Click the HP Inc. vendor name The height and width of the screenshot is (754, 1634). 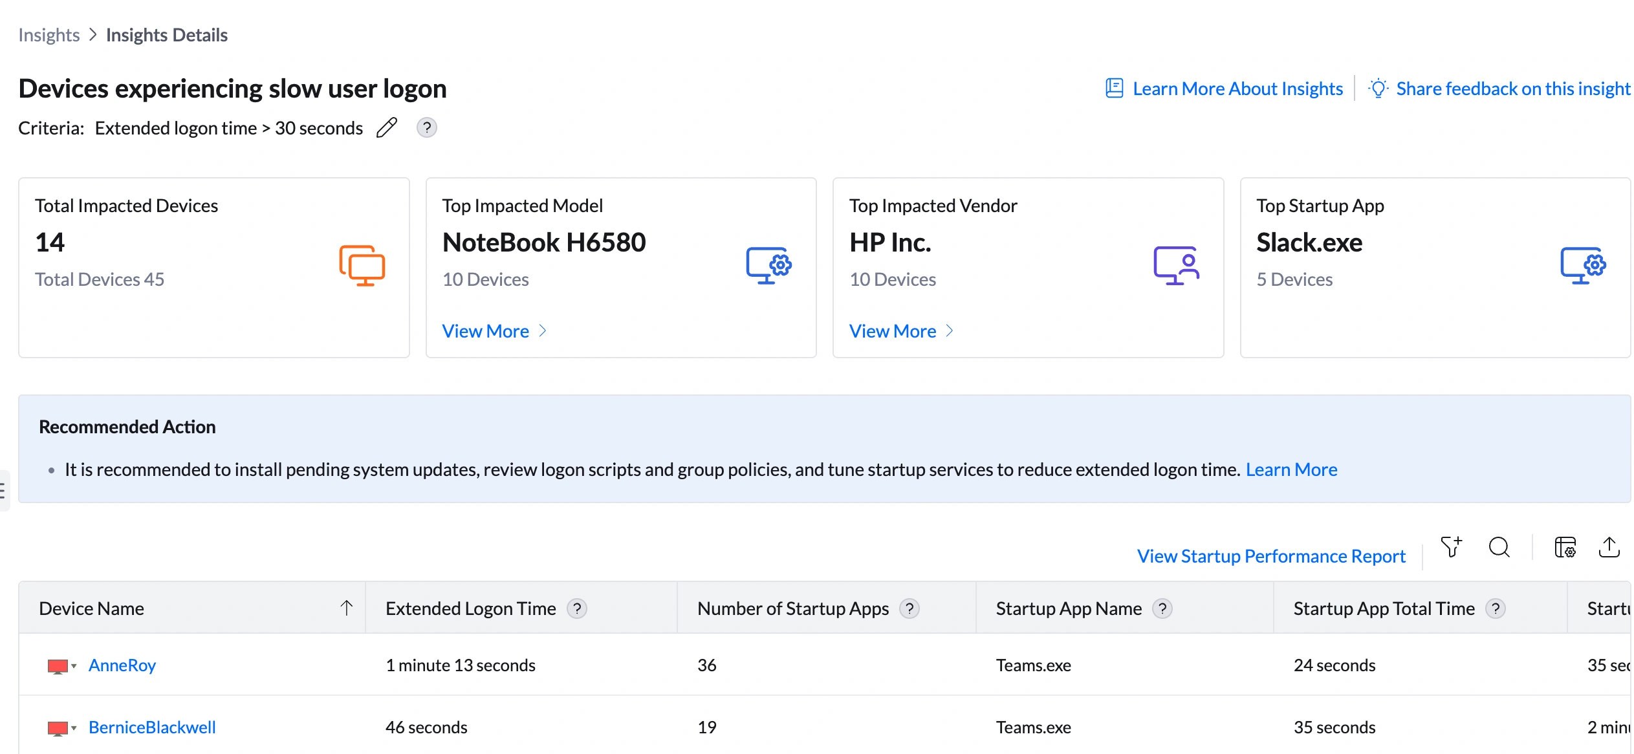(x=890, y=242)
